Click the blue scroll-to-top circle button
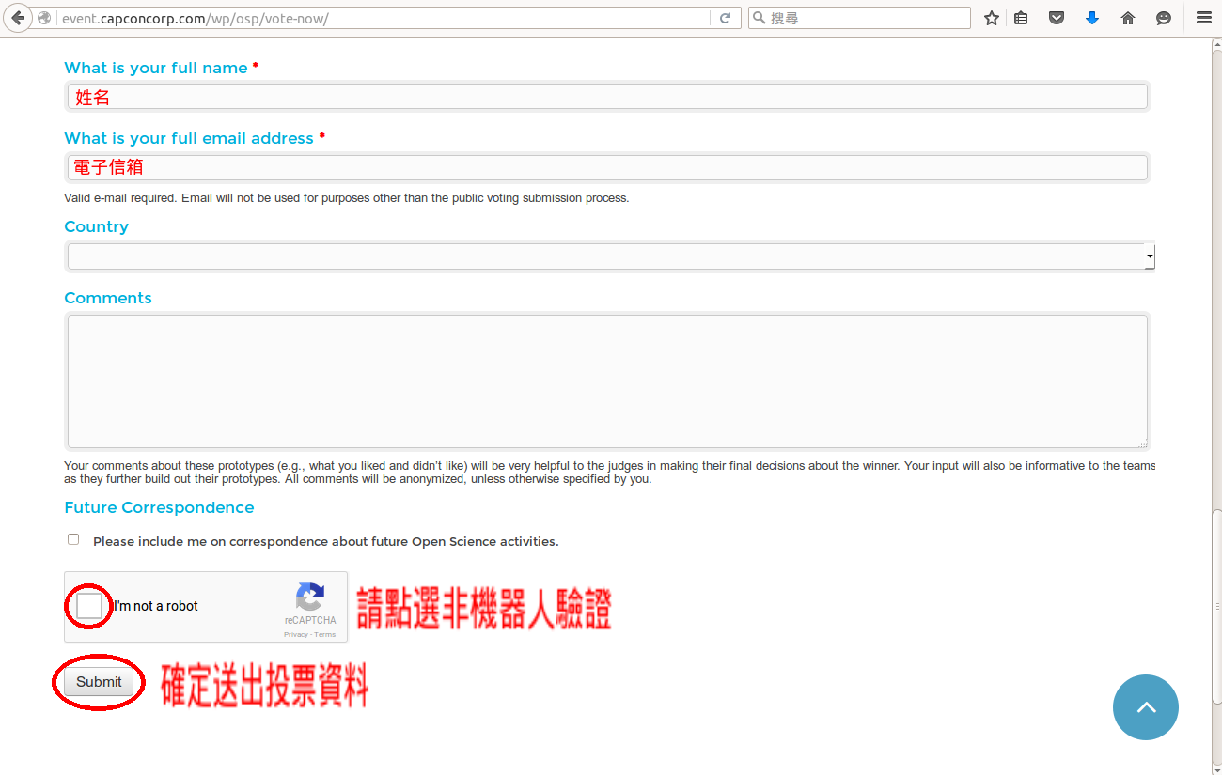The image size is (1222, 775). tap(1145, 707)
